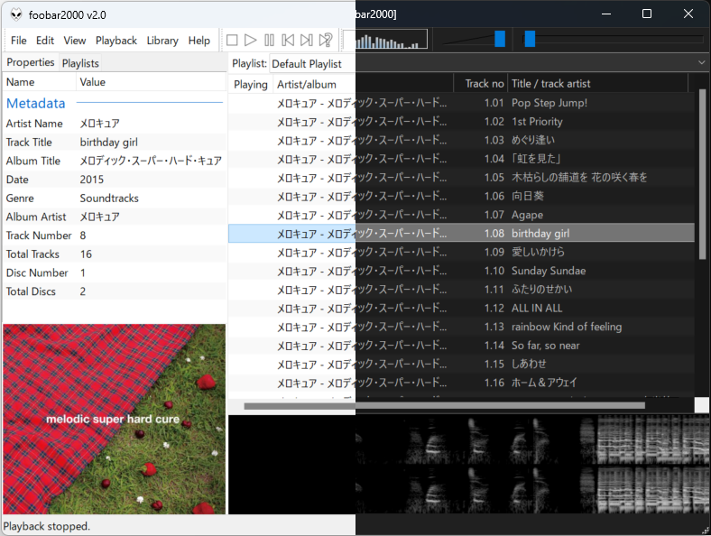Click the Value column header
Screen dimensions: 711x536
point(151,82)
